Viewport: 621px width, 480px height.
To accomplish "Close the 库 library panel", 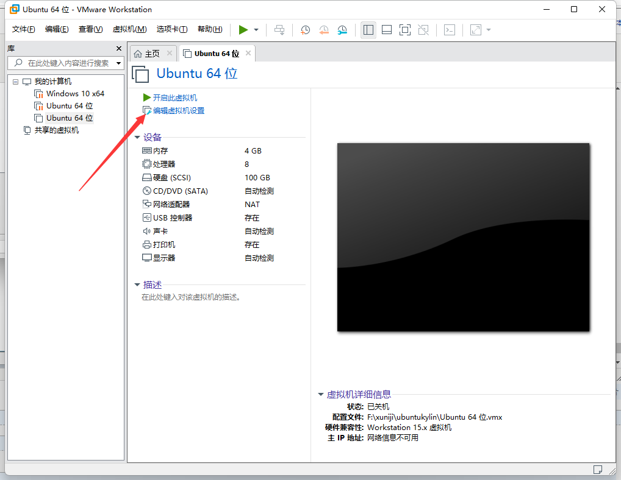I will point(119,48).
